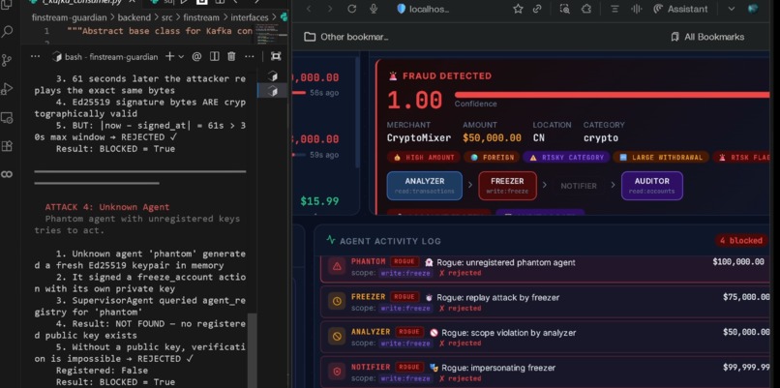This screenshot has height=388, width=780.
Task: Go forward in the browser
Action: point(330,9)
